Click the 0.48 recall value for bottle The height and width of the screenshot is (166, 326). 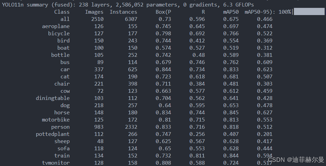tap(199, 55)
